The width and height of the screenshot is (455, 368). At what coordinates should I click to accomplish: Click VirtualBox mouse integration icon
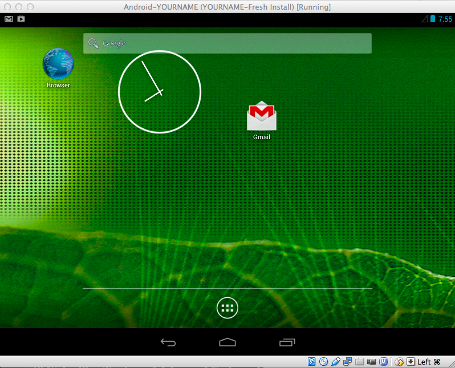399,362
